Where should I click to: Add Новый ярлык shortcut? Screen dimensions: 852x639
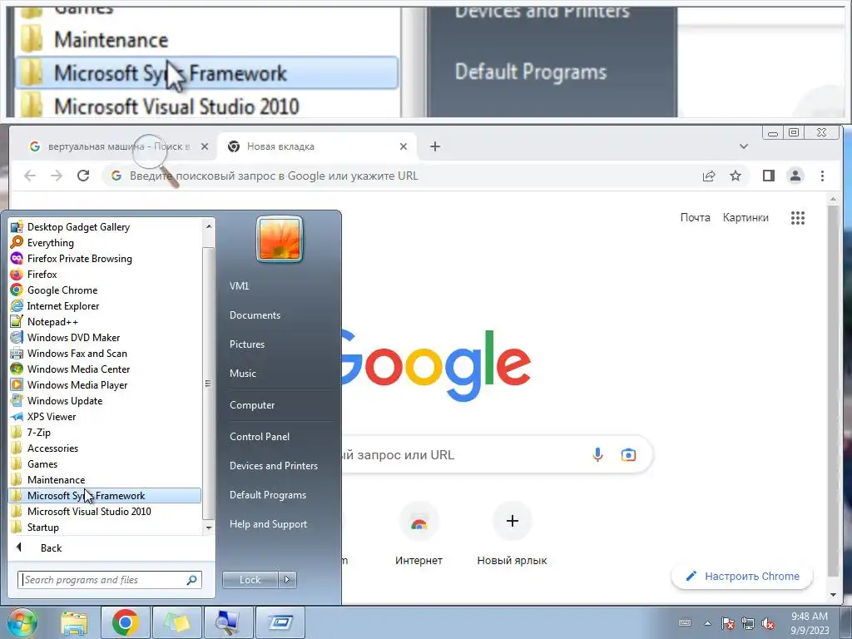click(x=512, y=533)
